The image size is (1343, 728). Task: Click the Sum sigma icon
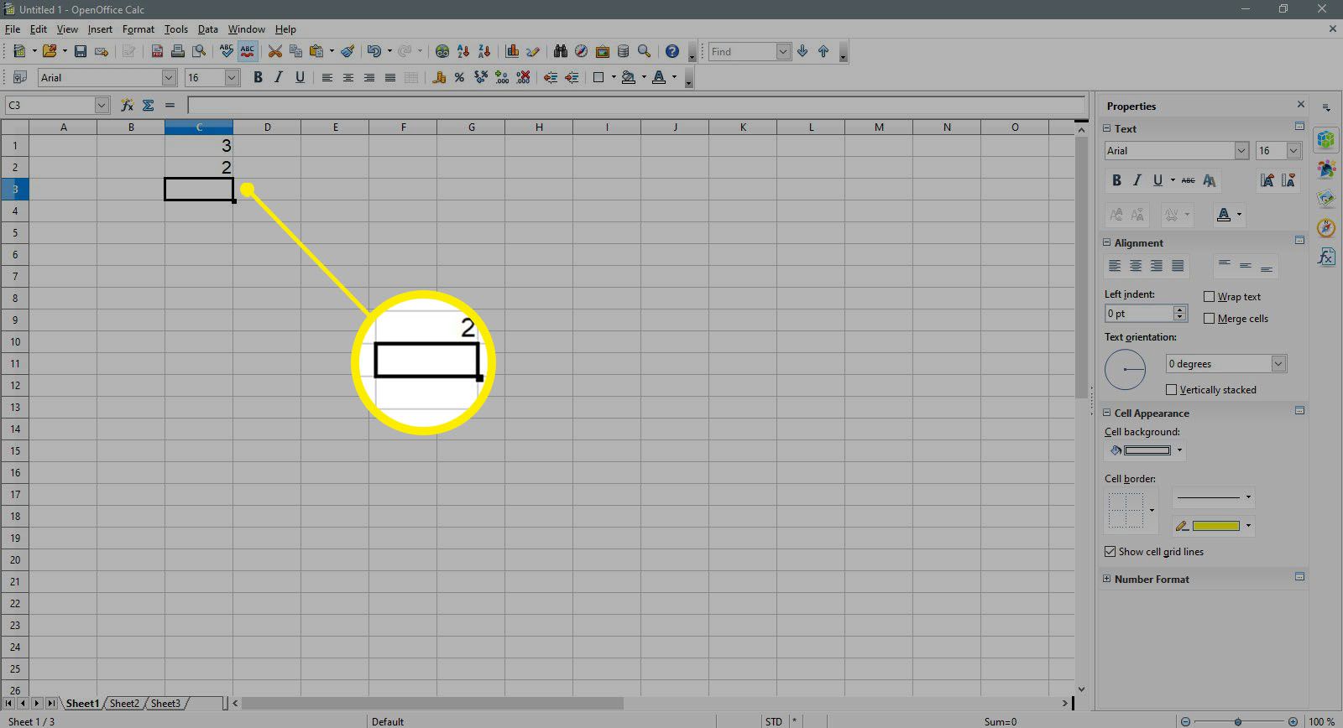[149, 106]
